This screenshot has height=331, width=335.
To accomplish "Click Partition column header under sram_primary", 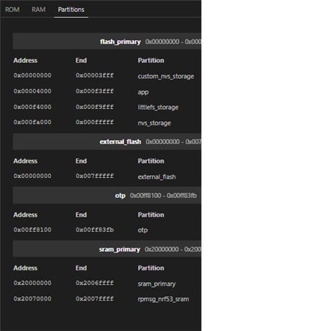I will (151, 268).
